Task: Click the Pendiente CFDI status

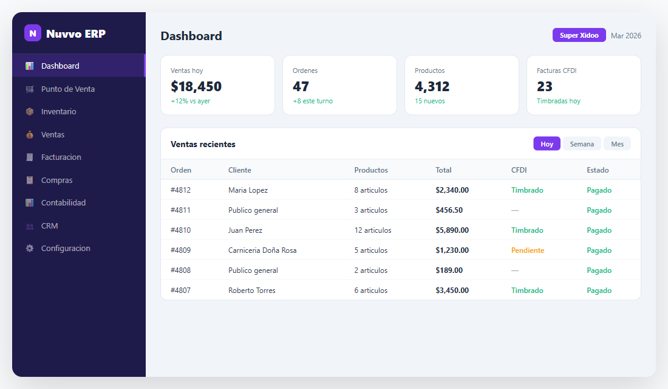Action: tap(527, 250)
